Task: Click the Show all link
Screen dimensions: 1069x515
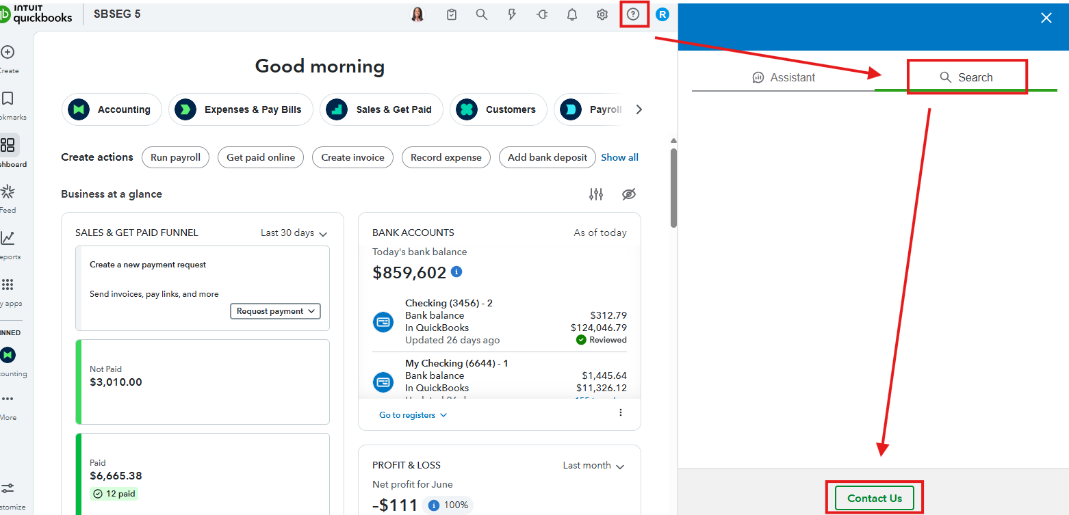Action: tap(619, 157)
